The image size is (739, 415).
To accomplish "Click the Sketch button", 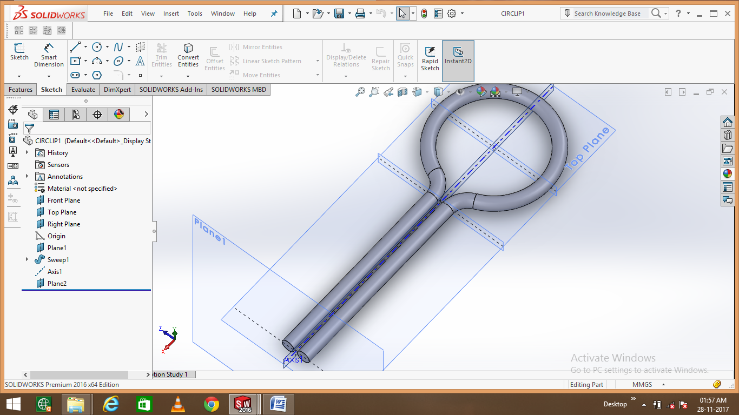I will pos(19,54).
